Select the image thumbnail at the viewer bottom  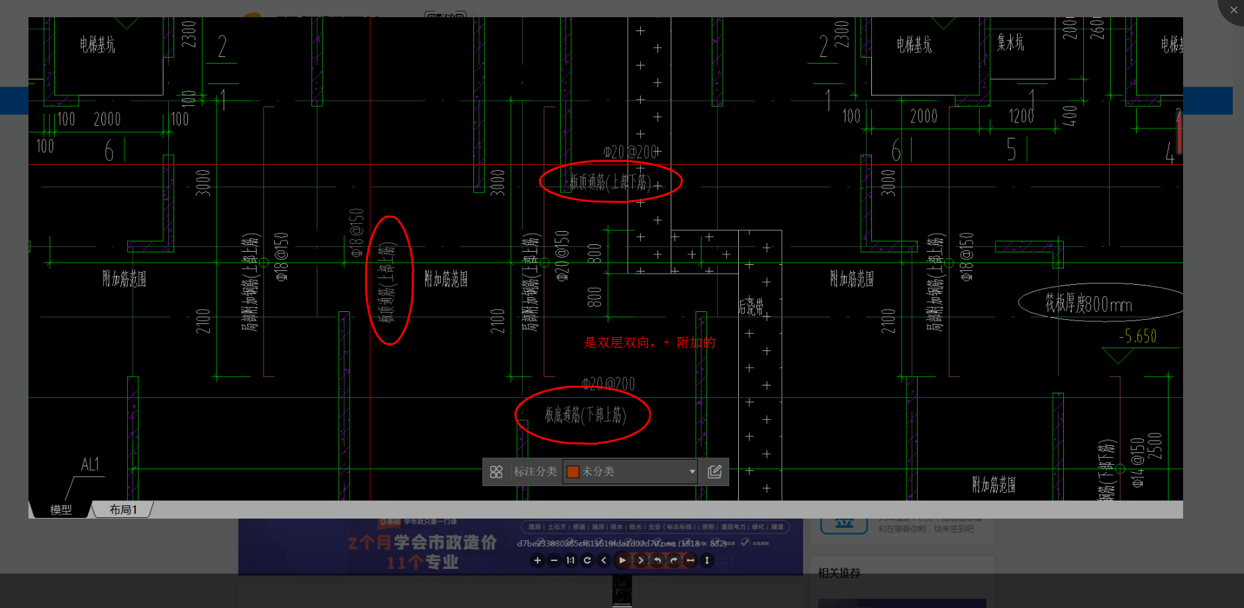(622, 589)
